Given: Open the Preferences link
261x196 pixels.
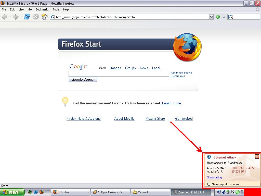Looking at the screenshot, I should coord(178,76).
